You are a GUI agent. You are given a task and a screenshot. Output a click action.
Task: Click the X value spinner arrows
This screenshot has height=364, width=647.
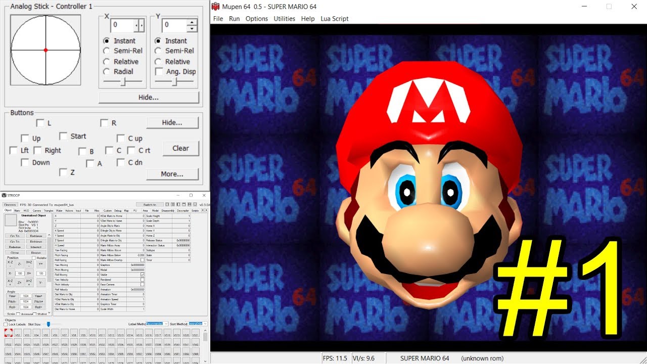point(139,25)
